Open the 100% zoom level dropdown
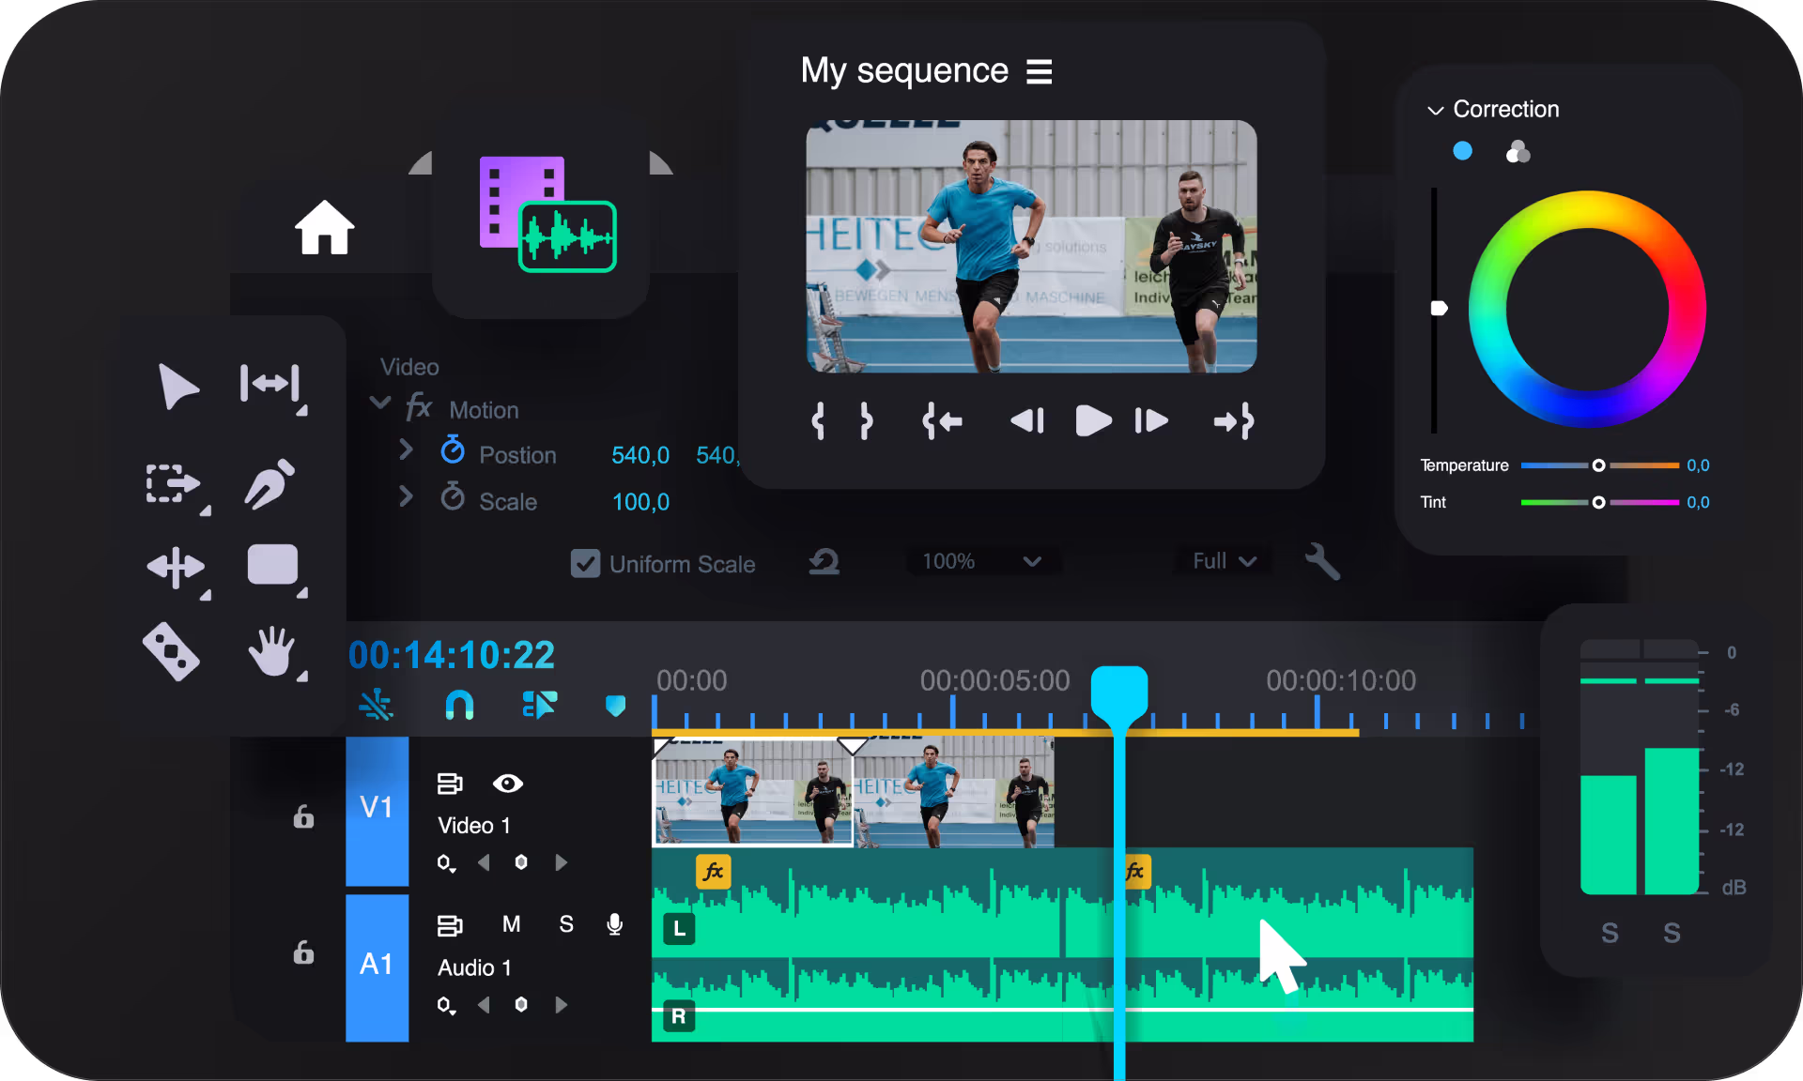1803x1081 pixels. click(x=982, y=561)
